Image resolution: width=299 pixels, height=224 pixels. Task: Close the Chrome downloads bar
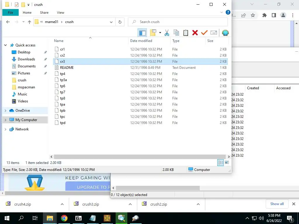click(x=294, y=204)
